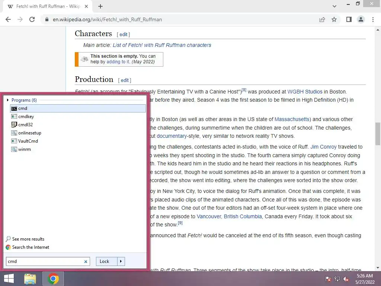
Task: Select VaultCmd in the Programs list
Action: coord(78,141)
